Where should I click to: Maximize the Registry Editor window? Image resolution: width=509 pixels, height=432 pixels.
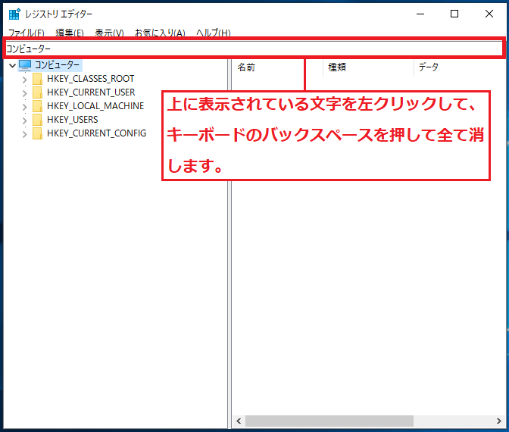[454, 14]
